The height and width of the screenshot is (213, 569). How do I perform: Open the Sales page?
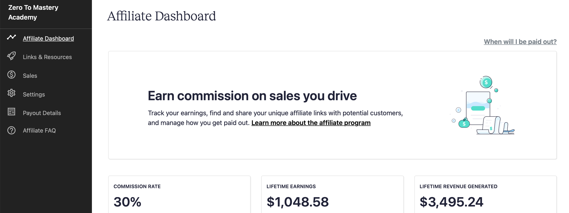coord(30,76)
